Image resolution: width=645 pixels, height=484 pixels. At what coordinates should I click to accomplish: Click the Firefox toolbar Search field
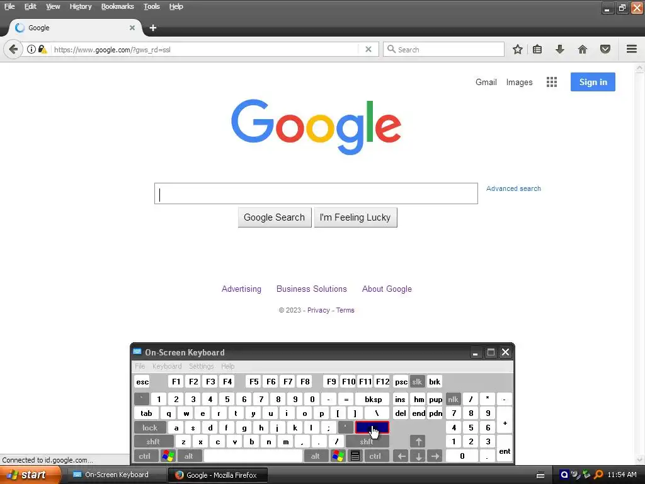tap(443, 49)
